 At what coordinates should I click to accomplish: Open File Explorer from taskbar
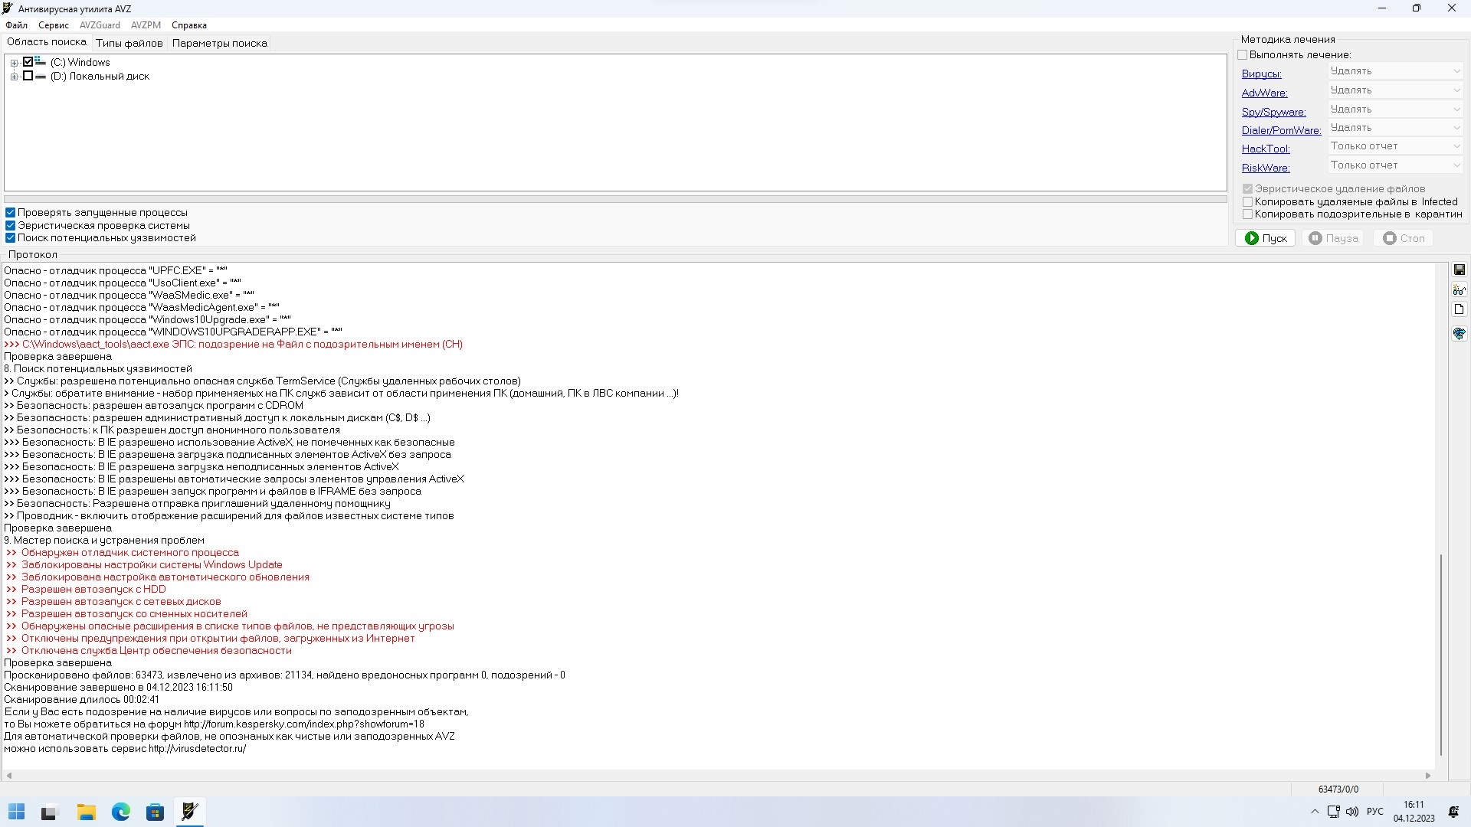pos(86,812)
